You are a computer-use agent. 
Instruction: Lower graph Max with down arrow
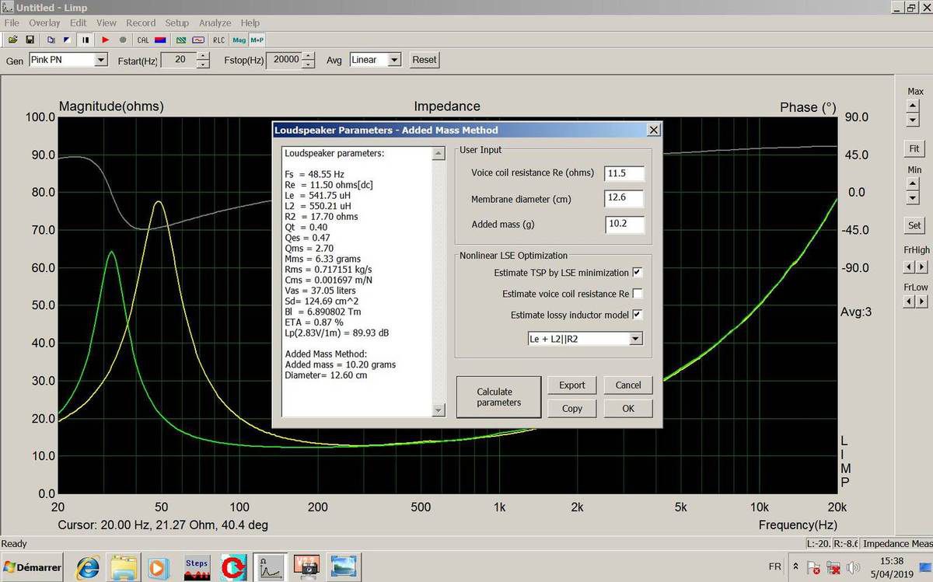tap(913, 120)
